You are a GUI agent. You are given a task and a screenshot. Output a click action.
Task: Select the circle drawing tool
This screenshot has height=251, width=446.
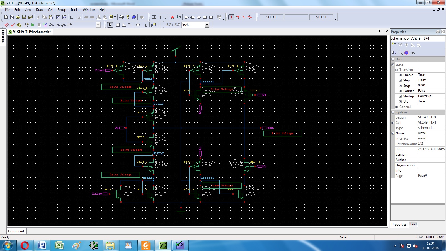[x=138, y=25]
